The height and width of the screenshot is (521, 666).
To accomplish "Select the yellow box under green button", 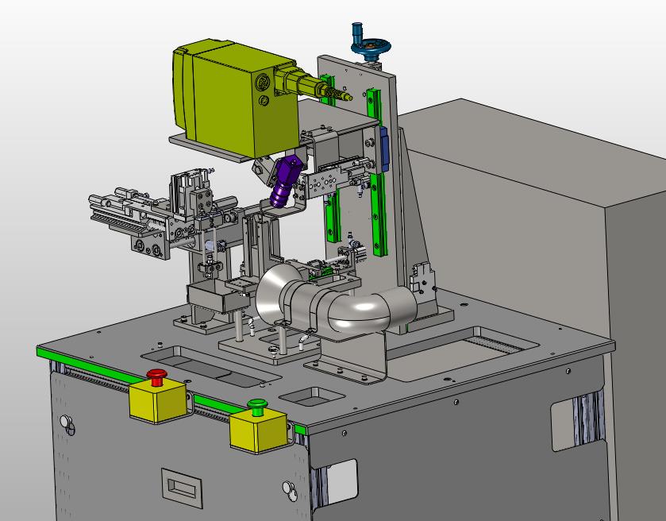I will (x=259, y=431).
